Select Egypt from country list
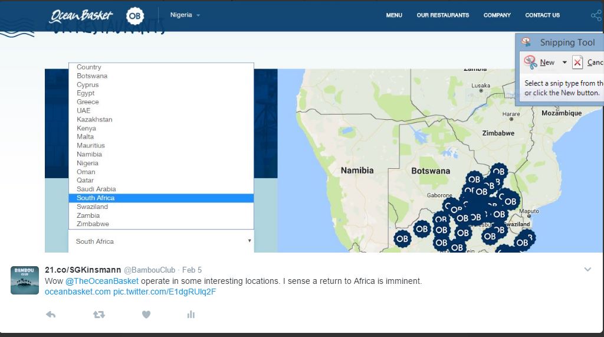 161,93
